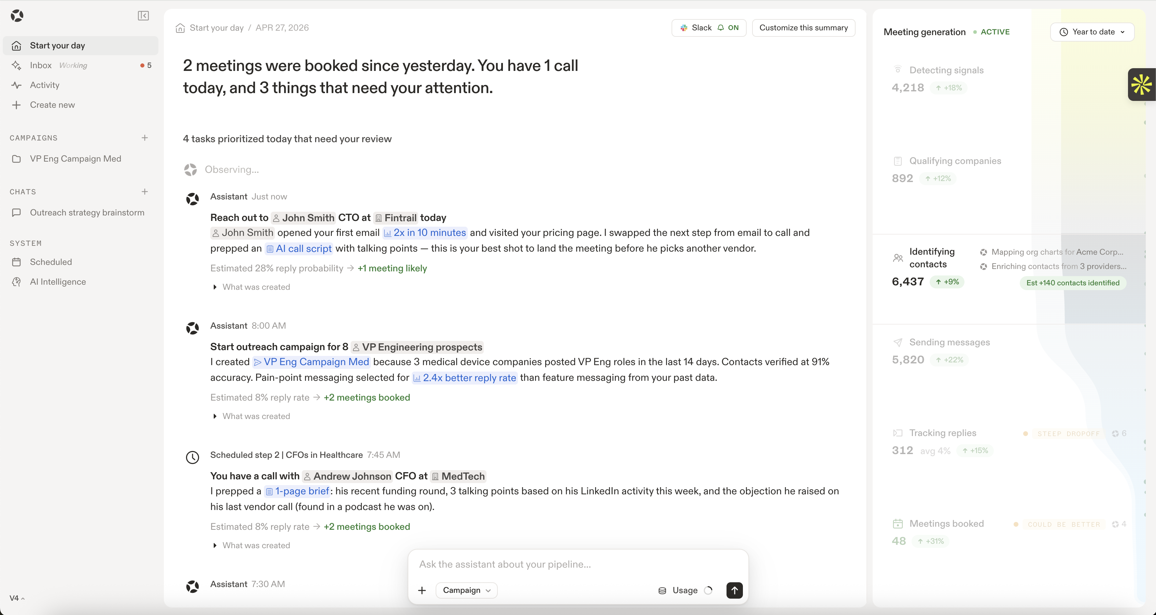
Task: Open the Scheduled section
Action: coord(80,262)
